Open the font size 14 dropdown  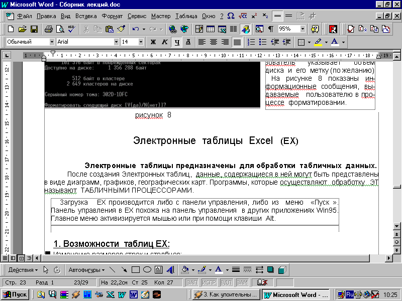(x=141, y=42)
